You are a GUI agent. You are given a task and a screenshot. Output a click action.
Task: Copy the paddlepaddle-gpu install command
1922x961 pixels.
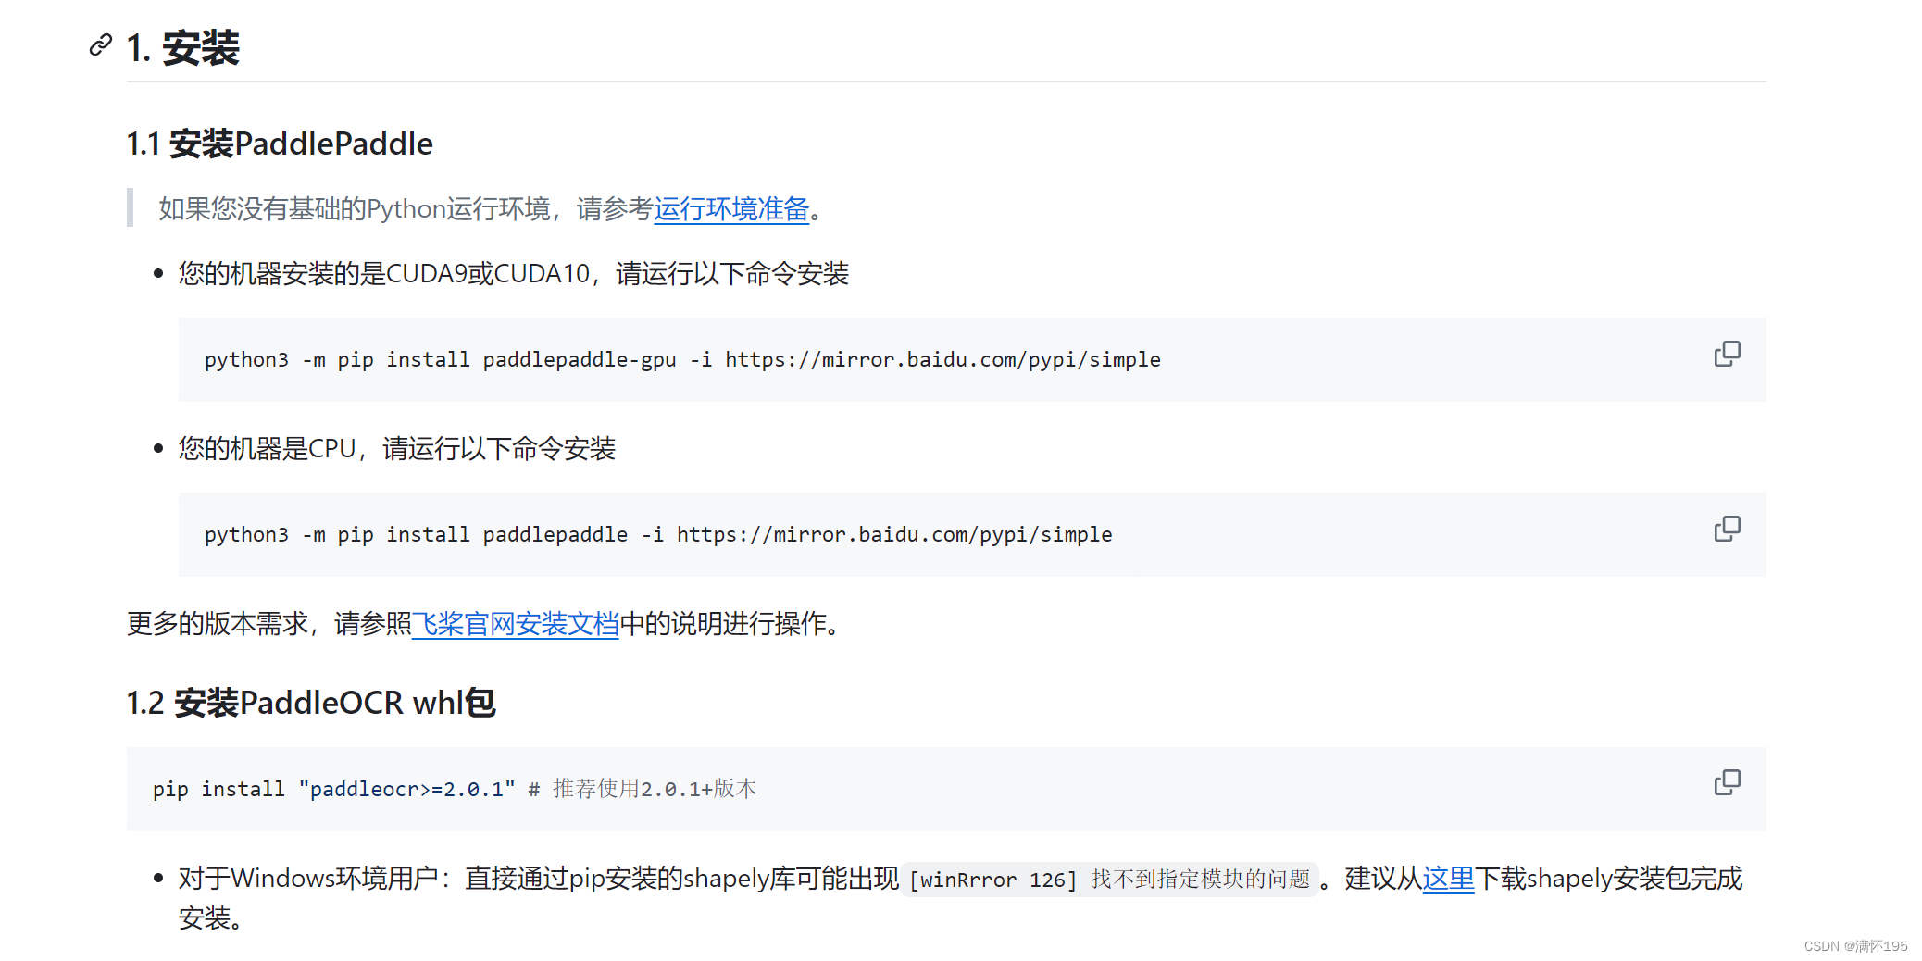pyautogui.click(x=1727, y=354)
